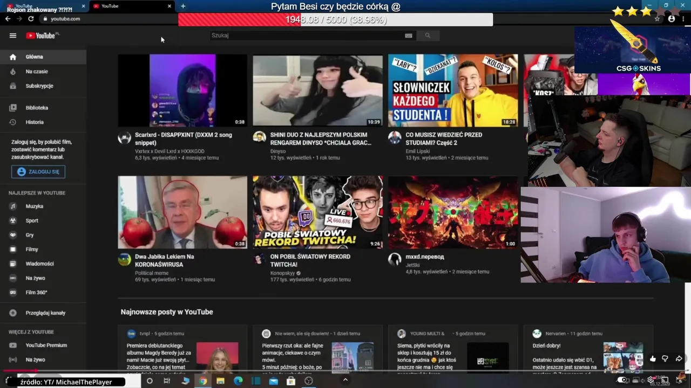Click the browser forward arrow
Viewport: 691px width, 388px height.
click(x=19, y=19)
